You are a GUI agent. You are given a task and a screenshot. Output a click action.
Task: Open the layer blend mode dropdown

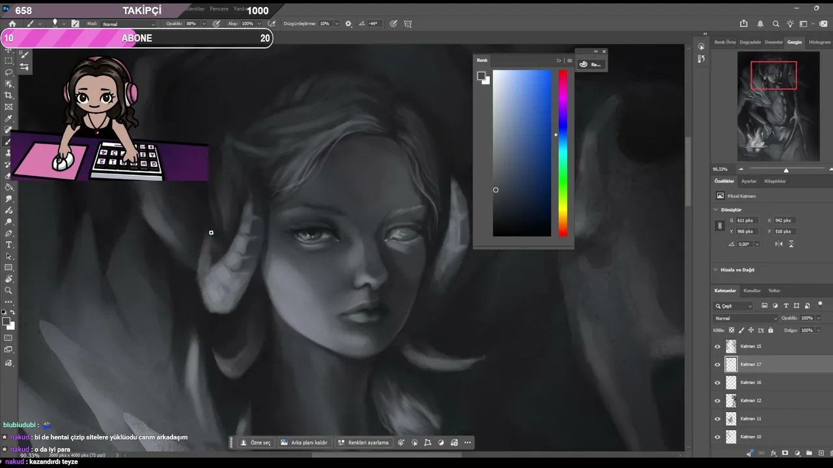746,318
